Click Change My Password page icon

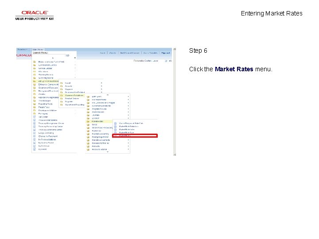[35, 136]
